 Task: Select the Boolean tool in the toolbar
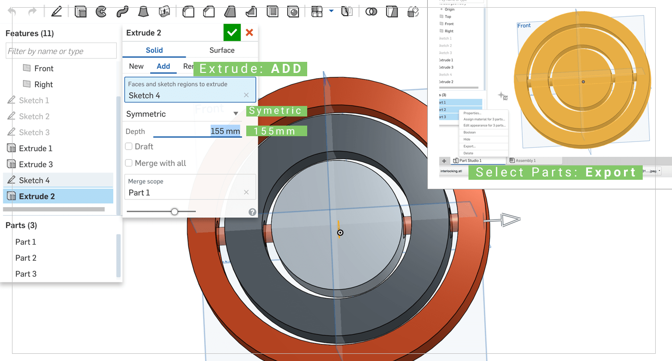coord(371,11)
